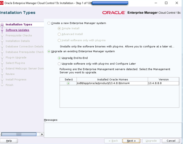Viewport: 183px width, 144px height.
Task: Click Database Connection Details step
Action: point(25,46)
